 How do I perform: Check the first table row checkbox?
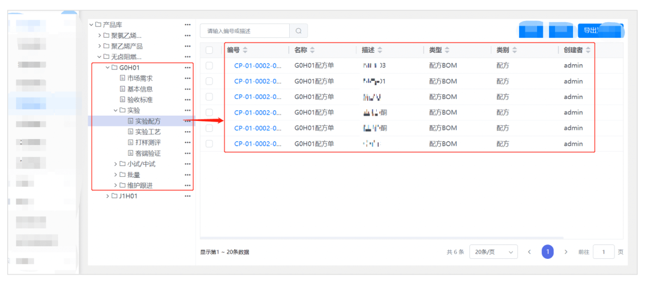(x=209, y=66)
